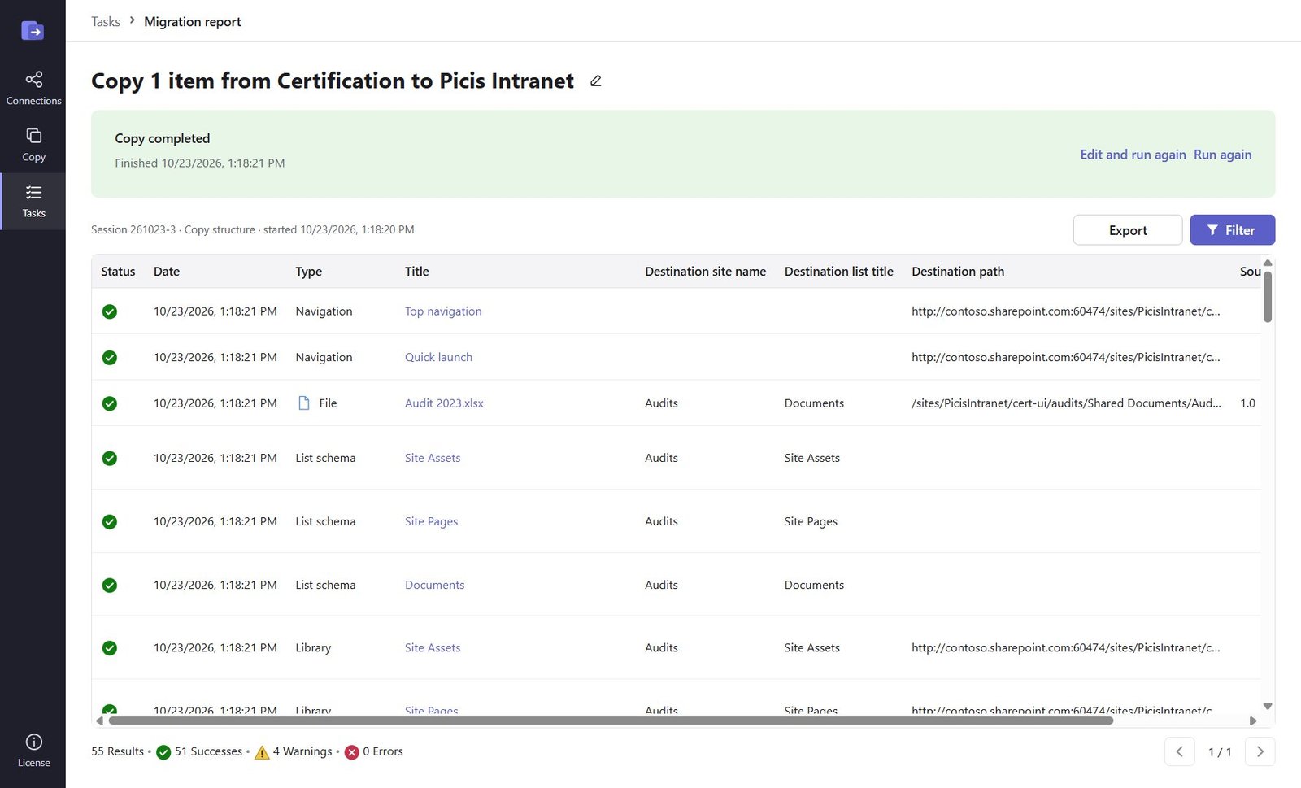Click green Successes icon in summary bar
1301x788 pixels.
tap(163, 752)
